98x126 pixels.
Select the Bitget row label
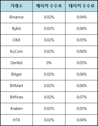coord(16,74)
